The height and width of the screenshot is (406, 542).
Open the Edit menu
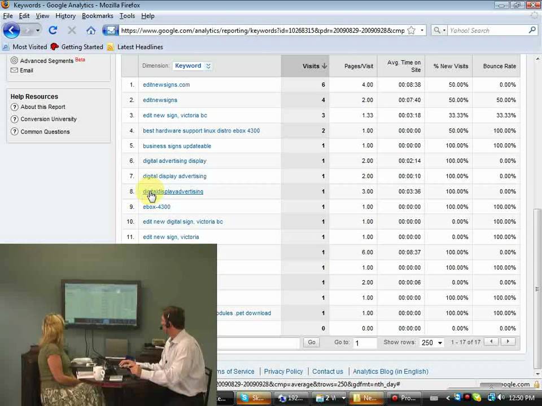(x=24, y=16)
